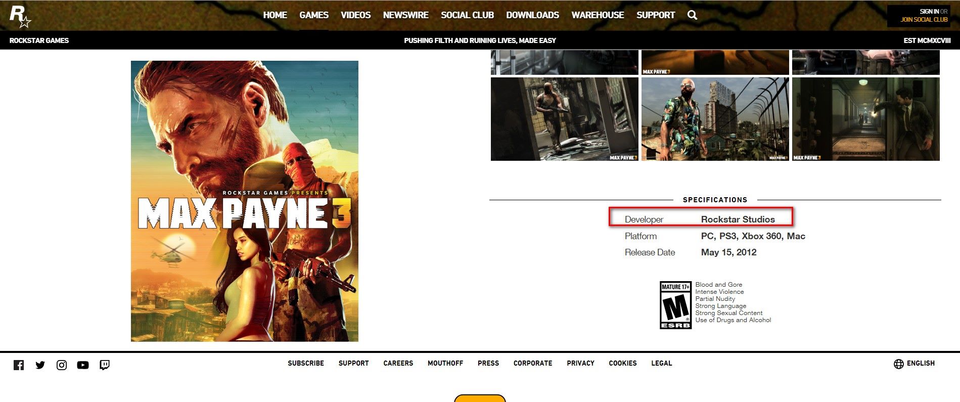Viewport: 960px width, 402px height.
Task: Click the 'Intense Violence' descriptor
Action: coord(719,292)
